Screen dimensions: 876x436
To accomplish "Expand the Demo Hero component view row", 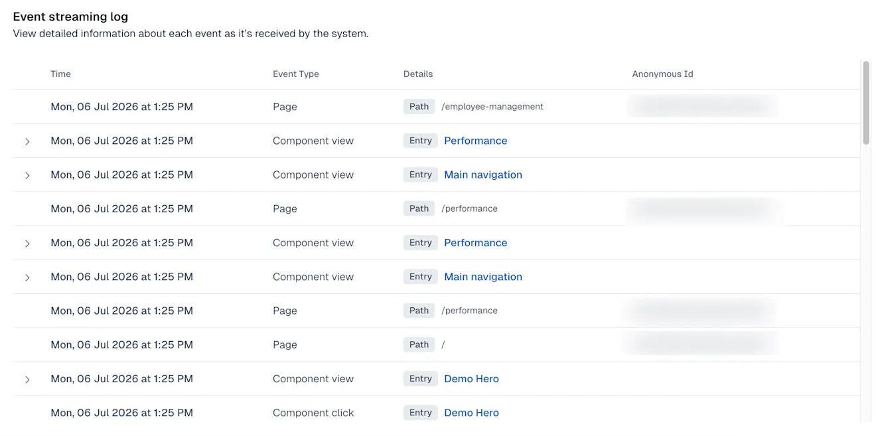I will [x=27, y=380].
